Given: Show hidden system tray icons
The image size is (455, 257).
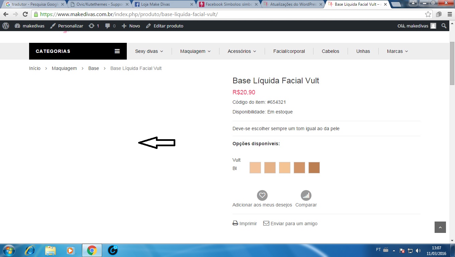Looking at the screenshot, I should point(394,250).
